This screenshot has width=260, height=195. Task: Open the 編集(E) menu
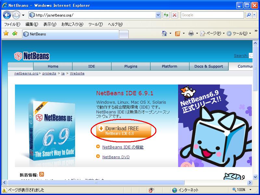tap(32, 24)
